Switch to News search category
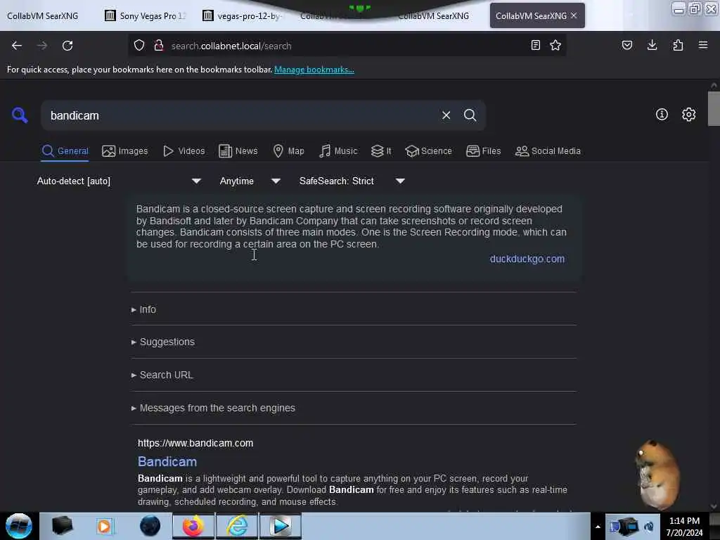 (x=238, y=151)
